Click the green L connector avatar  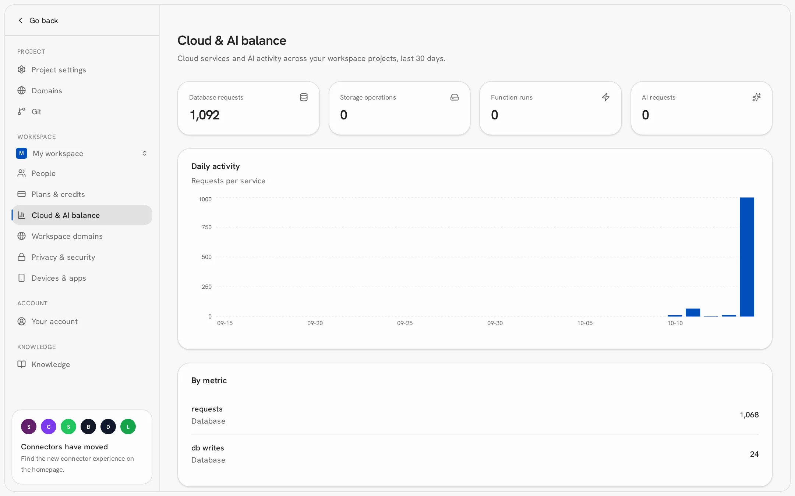click(x=128, y=427)
